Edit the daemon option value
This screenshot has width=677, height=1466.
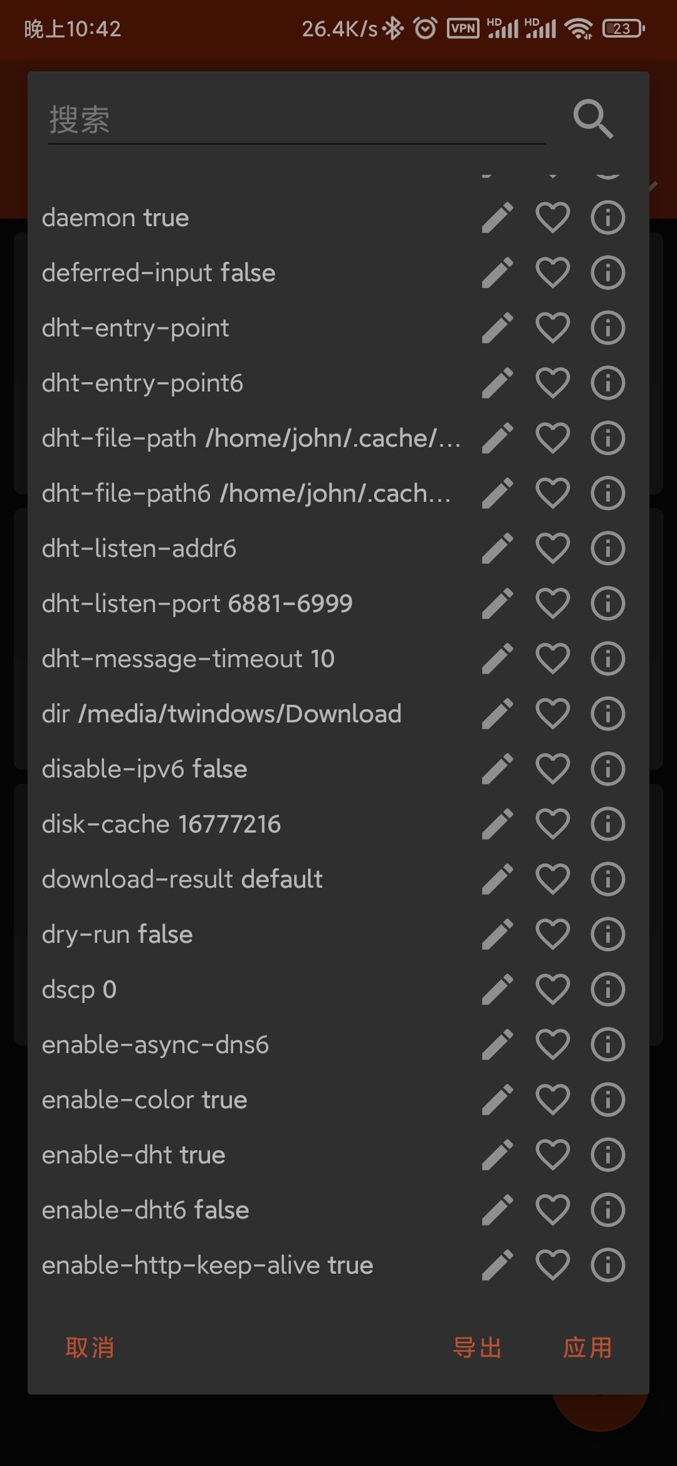pos(498,218)
